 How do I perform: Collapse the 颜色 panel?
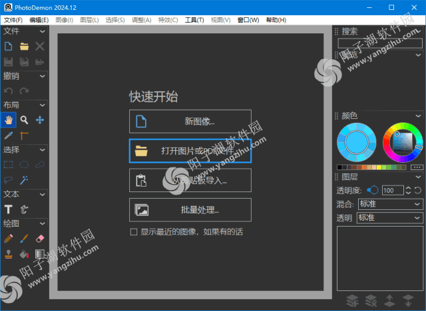pyautogui.click(x=419, y=116)
